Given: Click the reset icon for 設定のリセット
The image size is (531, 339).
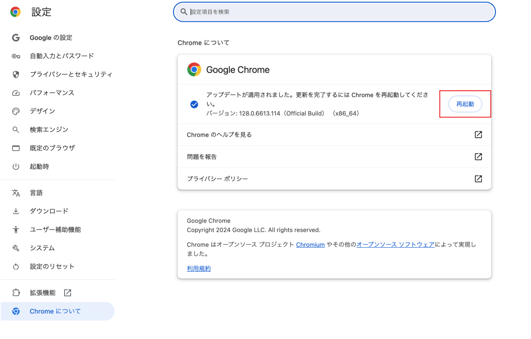Looking at the screenshot, I should pyautogui.click(x=16, y=267).
